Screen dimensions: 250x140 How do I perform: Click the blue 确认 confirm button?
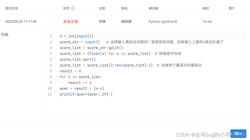pos(238,133)
